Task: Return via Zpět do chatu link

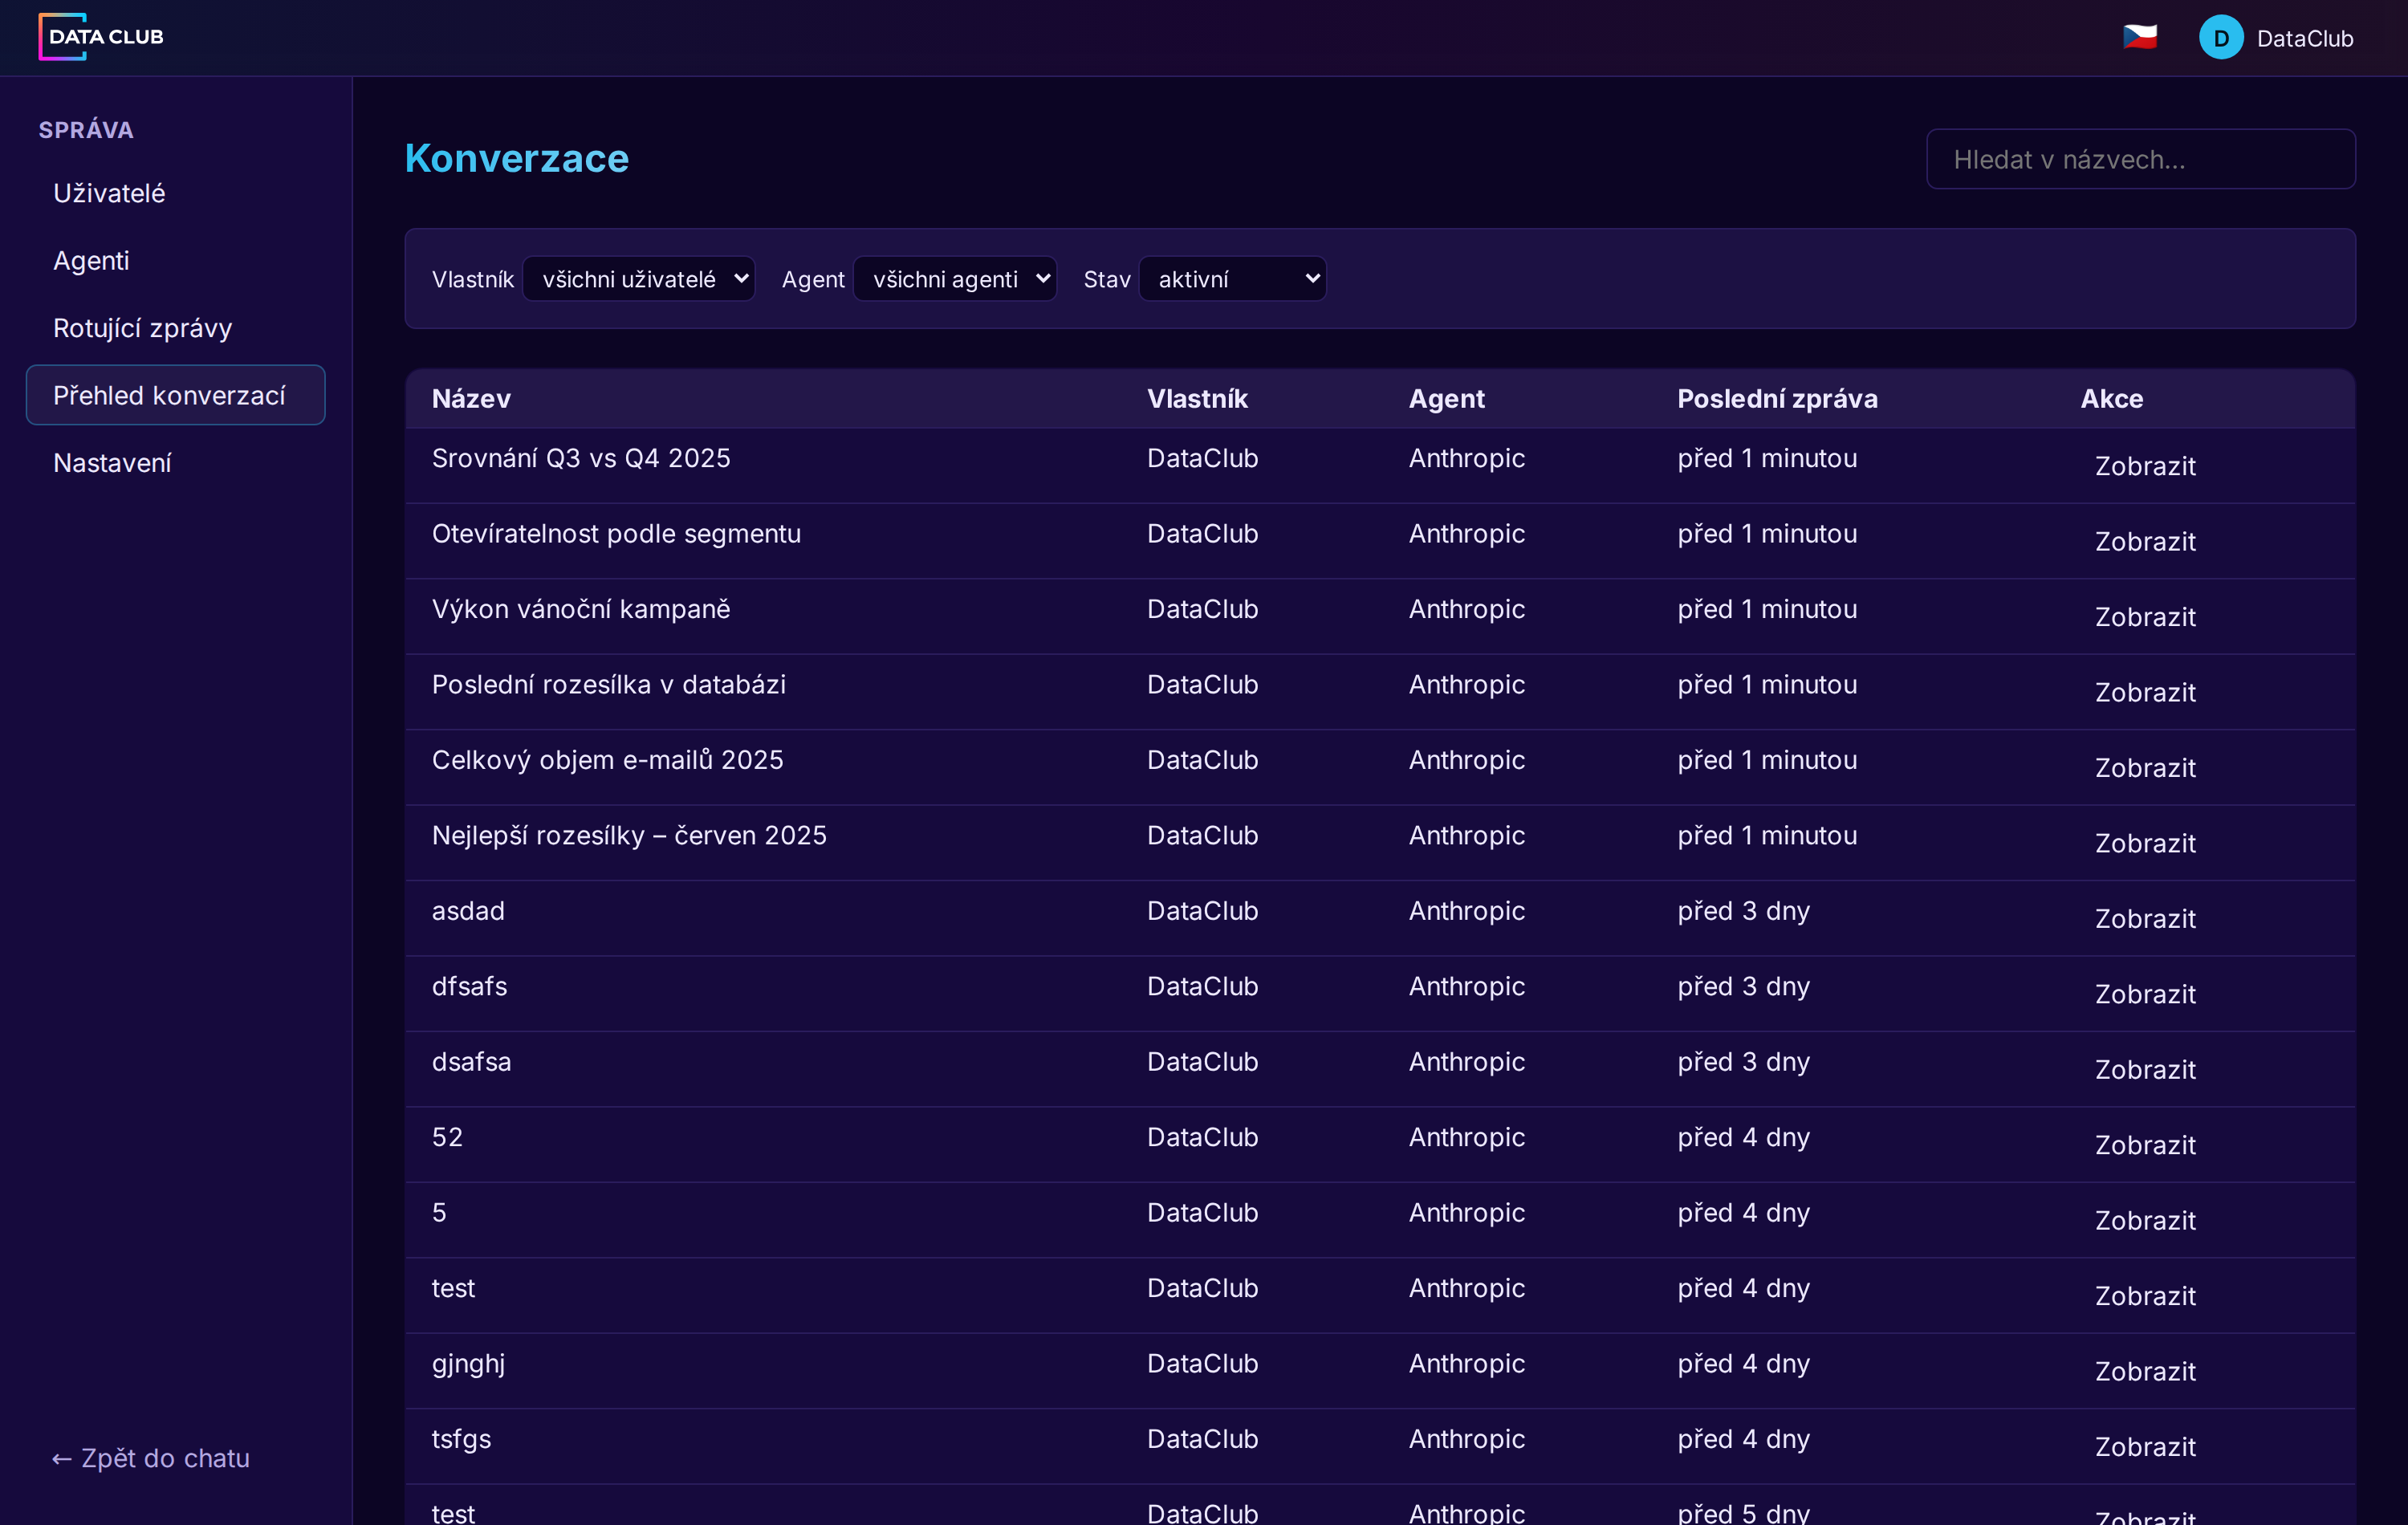Action: click(x=151, y=1458)
